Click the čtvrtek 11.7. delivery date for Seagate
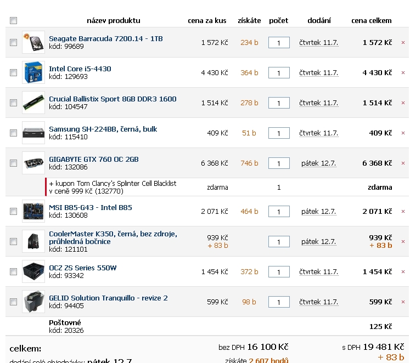 [318, 42]
